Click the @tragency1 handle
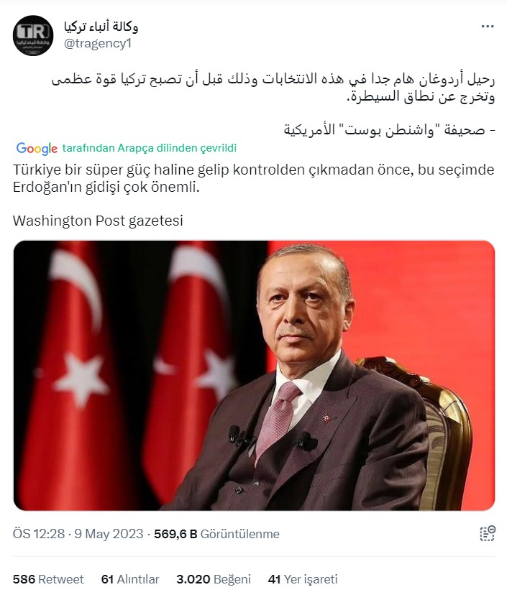This screenshot has width=507, height=600. click(x=98, y=44)
